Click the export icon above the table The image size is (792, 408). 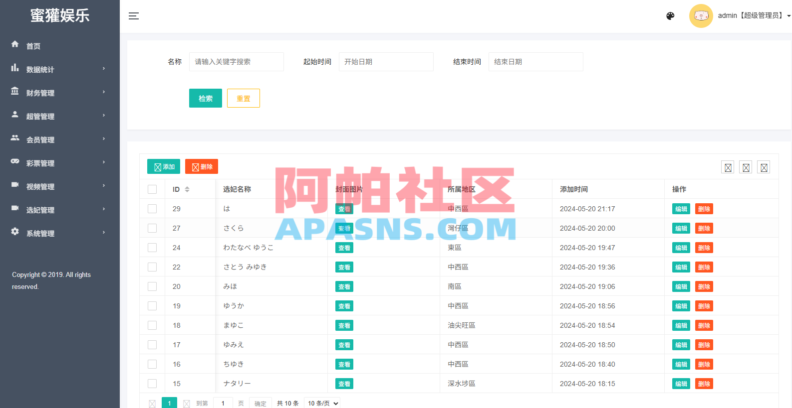point(746,167)
